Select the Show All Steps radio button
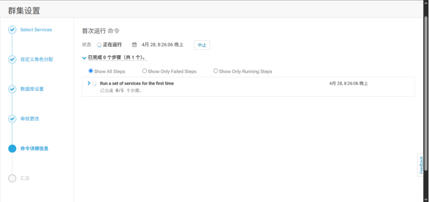The height and width of the screenshot is (202, 429). [91, 71]
